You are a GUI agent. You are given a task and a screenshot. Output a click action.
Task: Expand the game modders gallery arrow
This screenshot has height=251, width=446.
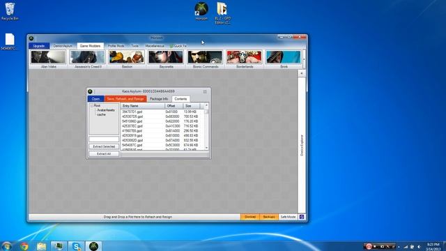[304, 59]
